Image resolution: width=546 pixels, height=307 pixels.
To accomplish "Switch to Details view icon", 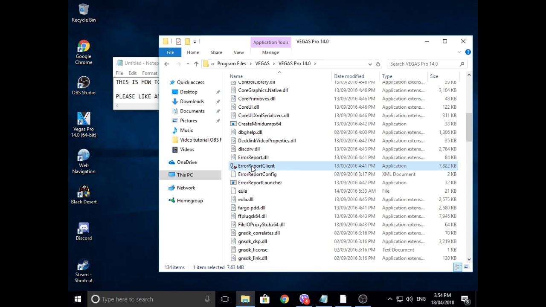I will pyautogui.click(x=458, y=267).
